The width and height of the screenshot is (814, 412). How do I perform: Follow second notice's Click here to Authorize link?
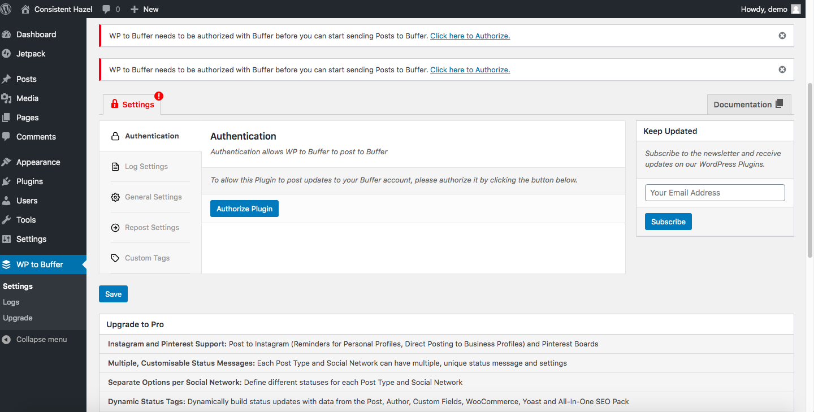pyautogui.click(x=470, y=70)
